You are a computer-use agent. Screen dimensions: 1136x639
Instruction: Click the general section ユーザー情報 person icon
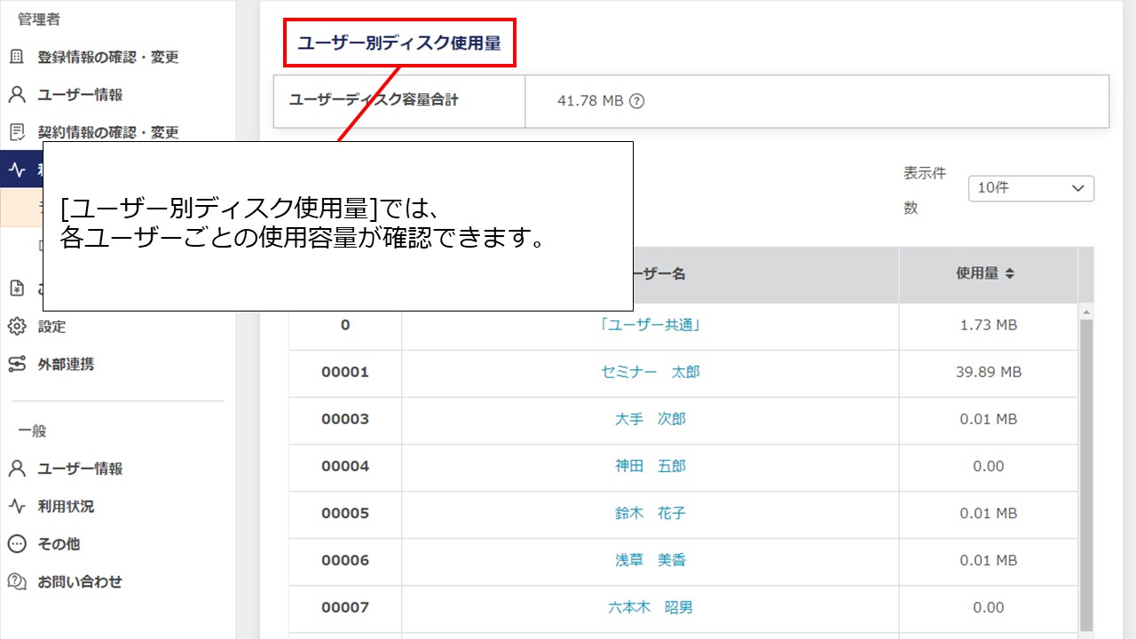(17, 469)
